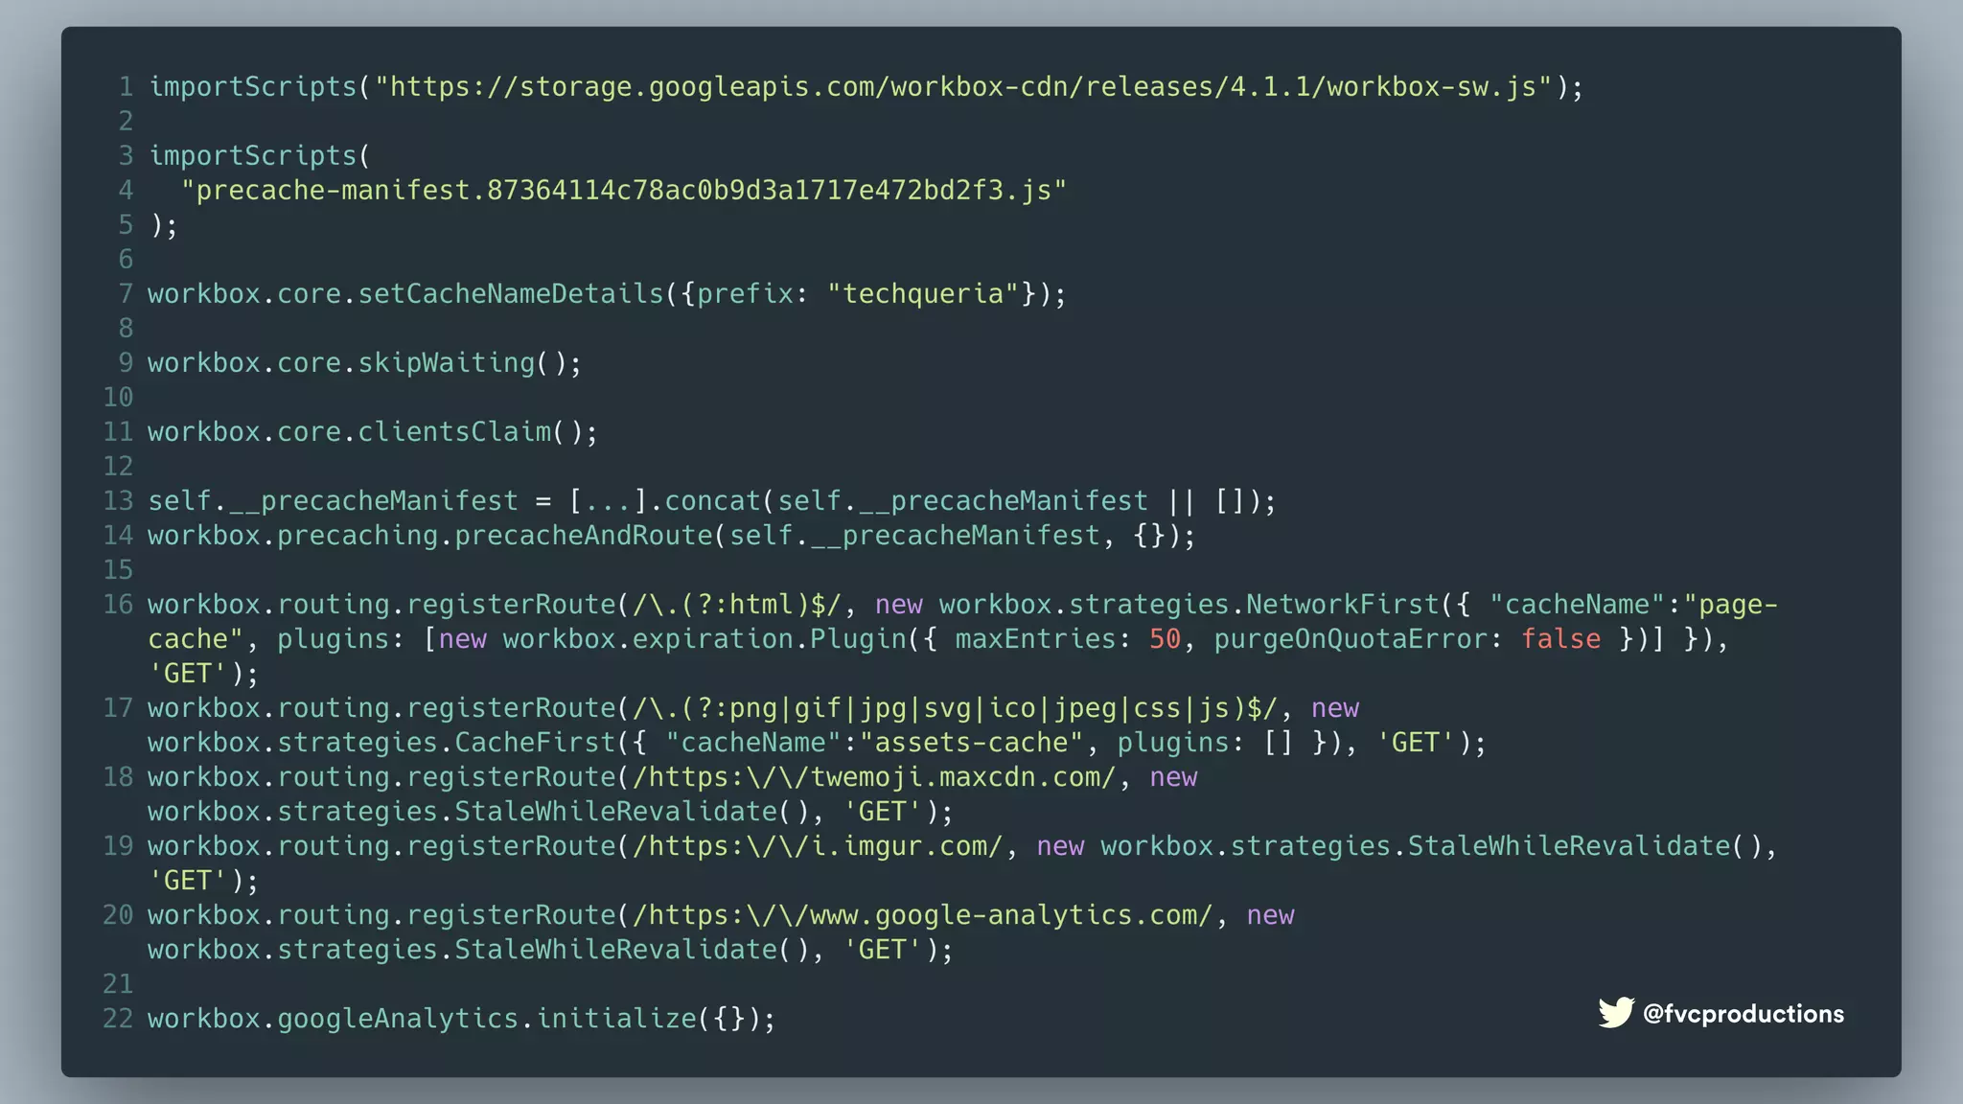Click line number 7 in the gutter

coord(126,294)
